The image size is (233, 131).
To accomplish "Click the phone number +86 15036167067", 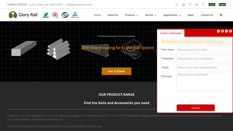I will 54,5.
